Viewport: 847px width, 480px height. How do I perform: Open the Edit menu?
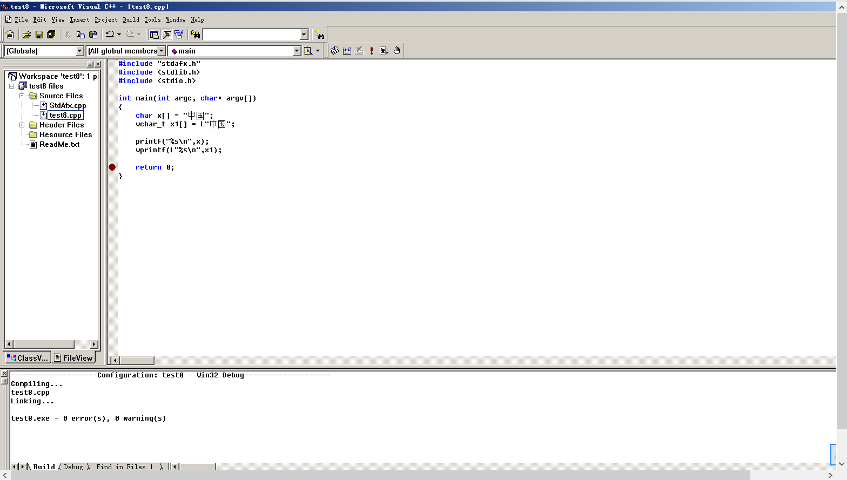[39, 19]
